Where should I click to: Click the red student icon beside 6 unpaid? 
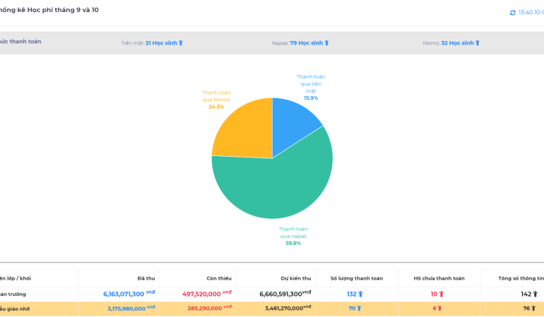coord(439,308)
